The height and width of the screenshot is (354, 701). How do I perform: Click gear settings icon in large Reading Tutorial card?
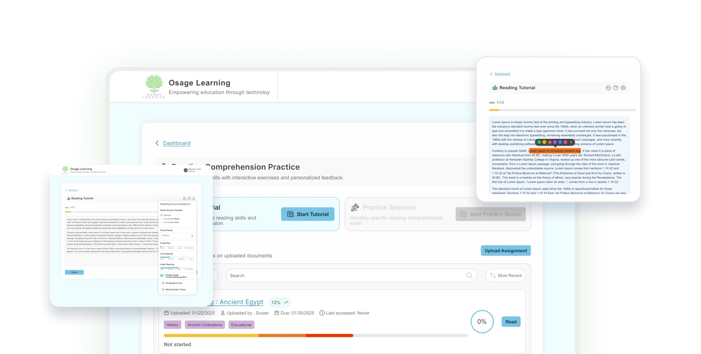pos(623,88)
